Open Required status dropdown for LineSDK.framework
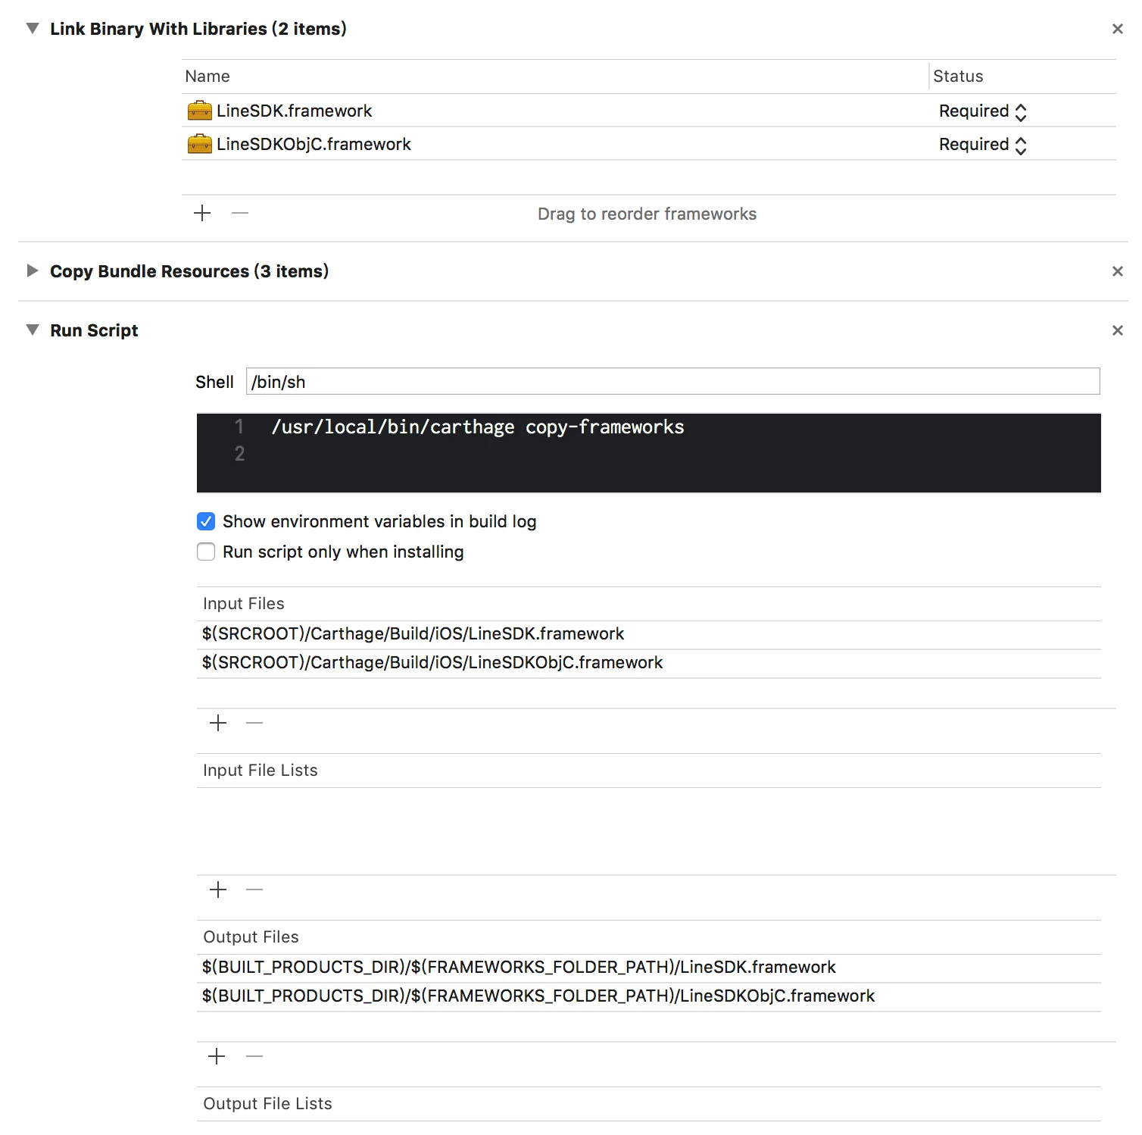This screenshot has height=1135, width=1142. point(982,111)
